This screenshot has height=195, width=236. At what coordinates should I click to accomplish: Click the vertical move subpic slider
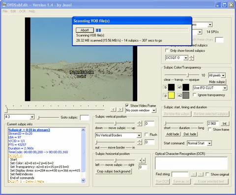[116, 123]
